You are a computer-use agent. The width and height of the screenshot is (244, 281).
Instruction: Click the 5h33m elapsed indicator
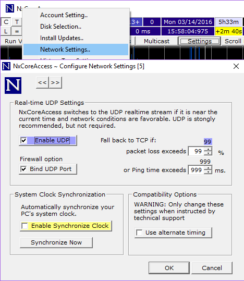[x=228, y=22]
